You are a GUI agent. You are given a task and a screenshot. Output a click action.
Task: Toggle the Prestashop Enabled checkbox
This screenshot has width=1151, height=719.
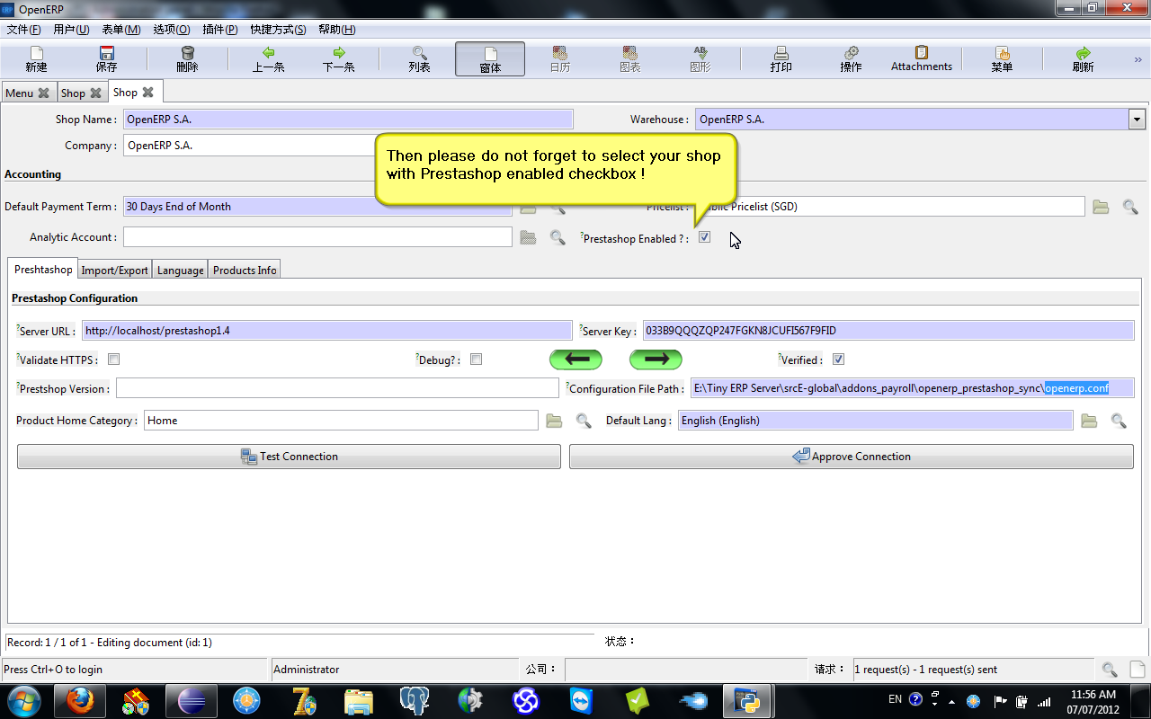[704, 237]
